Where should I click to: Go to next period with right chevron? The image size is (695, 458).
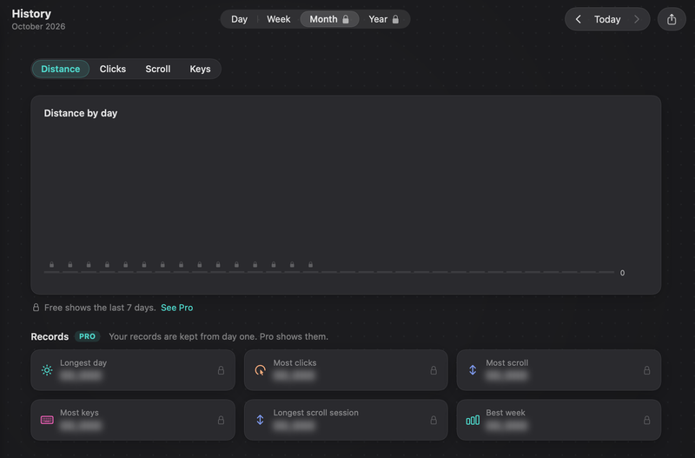click(x=637, y=19)
